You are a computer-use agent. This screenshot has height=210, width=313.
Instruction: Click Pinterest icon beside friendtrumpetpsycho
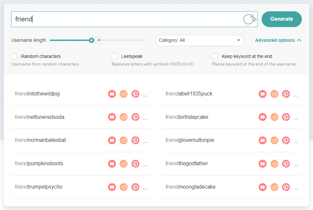(135, 187)
